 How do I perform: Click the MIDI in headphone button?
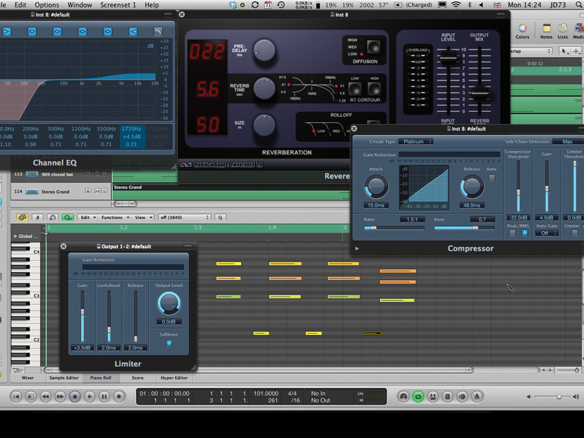pyautogui.click(x=52, y=218)
